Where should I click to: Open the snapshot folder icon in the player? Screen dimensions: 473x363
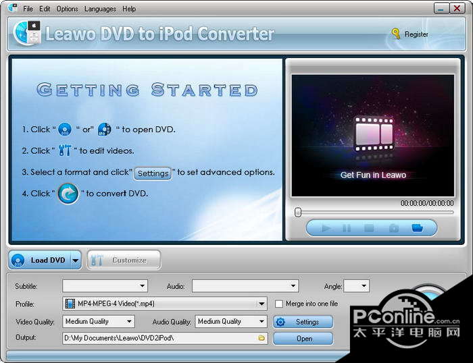[417, 228]
